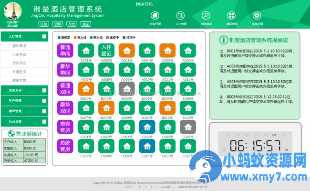Collapse the 入住管理 menu section
This screenshot has height=191, width=310.
click(44, 36)
